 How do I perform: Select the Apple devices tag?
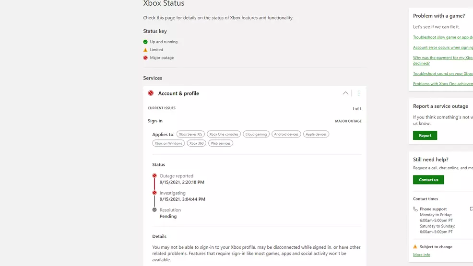(316, 134)
